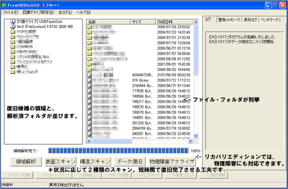Click the folder icon dated 2009/07/07 04:38:06
The height and width of the screenshot is (189, 288).
[x=89, y=54]
